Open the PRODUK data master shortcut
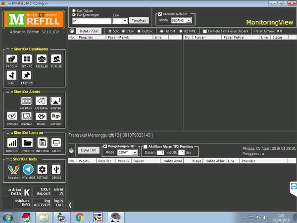This screenshot has width=297, height=223. (x=12, y=59)
